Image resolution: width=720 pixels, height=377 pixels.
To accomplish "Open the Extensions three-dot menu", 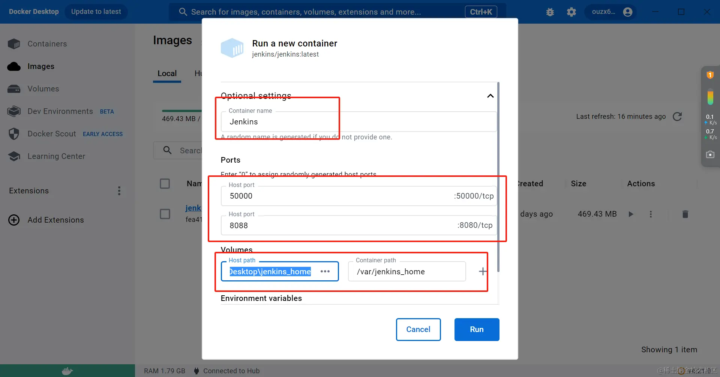I will pyautogui.click(x=119, y=191).
